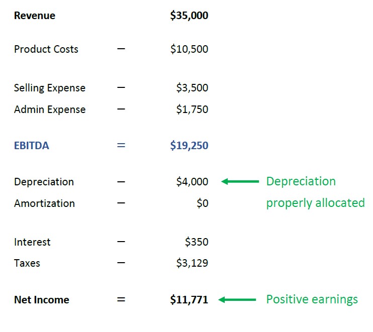The height and width of the screenshot is (332, 373).
Task: Click the Selling Expense label
Action: point(50,88)
